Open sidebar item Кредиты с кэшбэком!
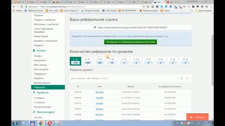This screenshot has width=225, height=126. tap(46, 41)
